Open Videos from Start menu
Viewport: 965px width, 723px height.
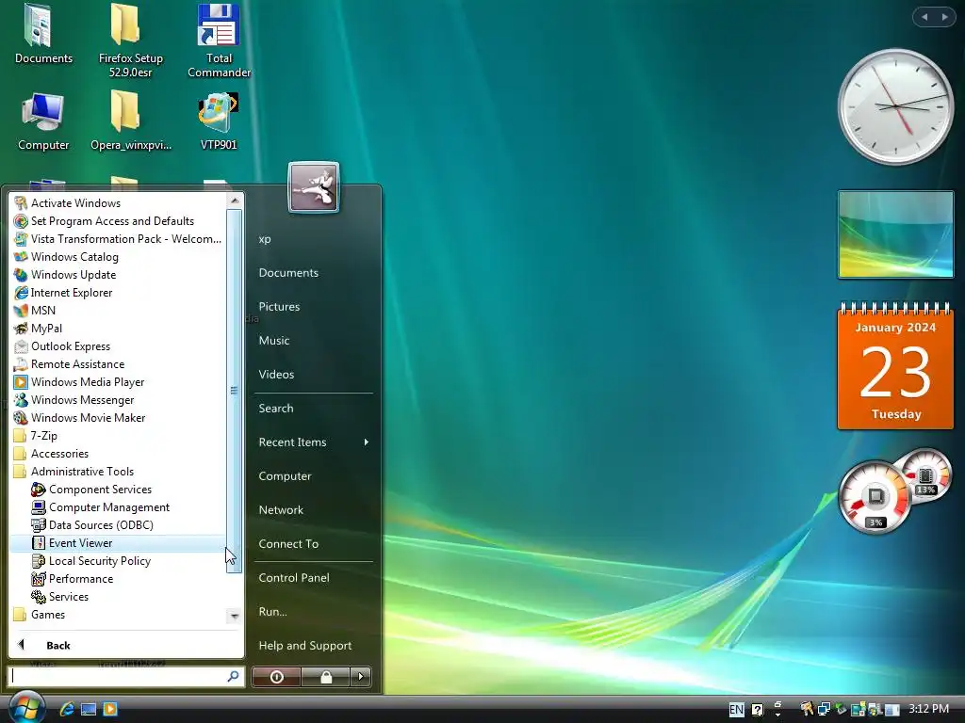click(x=276, y=375)
